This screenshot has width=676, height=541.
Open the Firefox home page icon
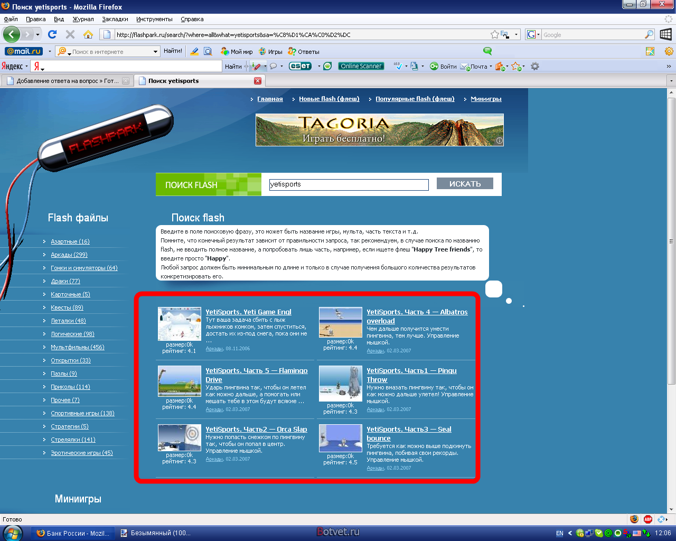pos(88,34)
